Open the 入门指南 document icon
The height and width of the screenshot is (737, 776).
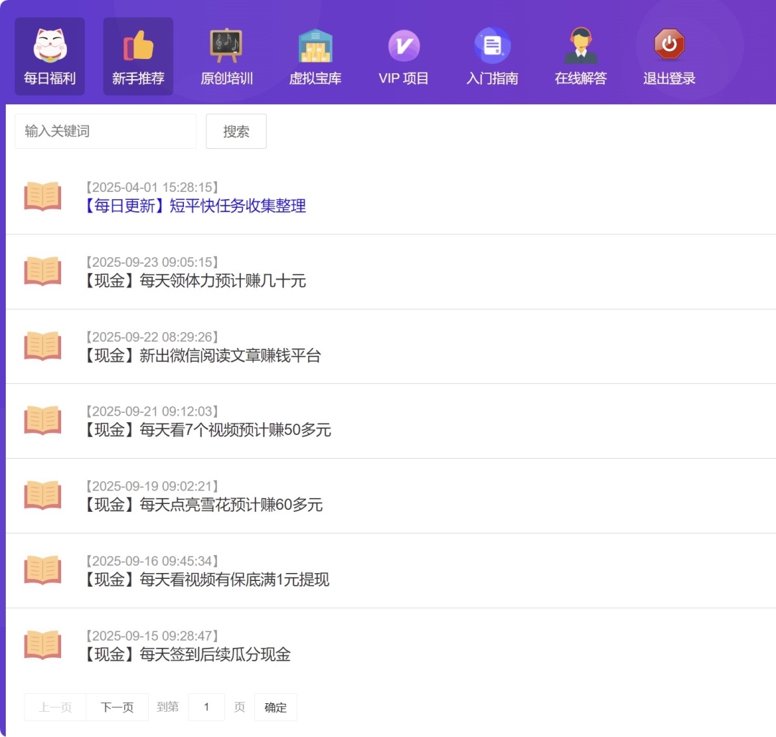tap(492, 46)
